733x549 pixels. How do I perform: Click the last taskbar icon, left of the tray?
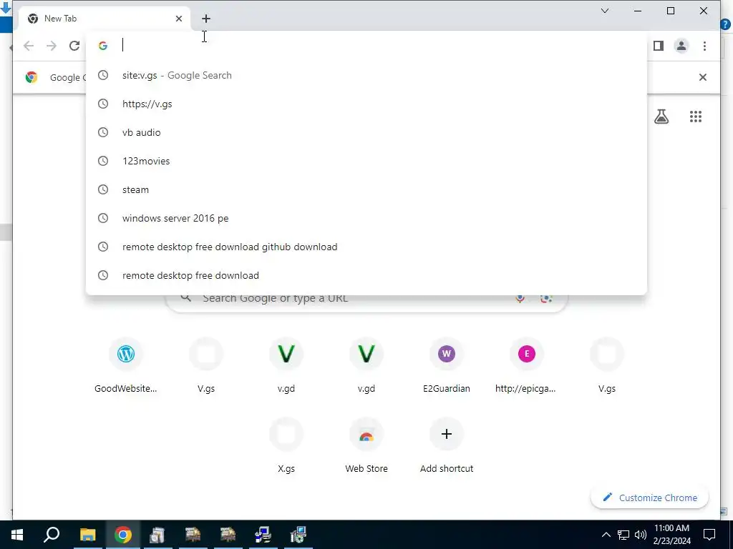[x=298, y=535]
